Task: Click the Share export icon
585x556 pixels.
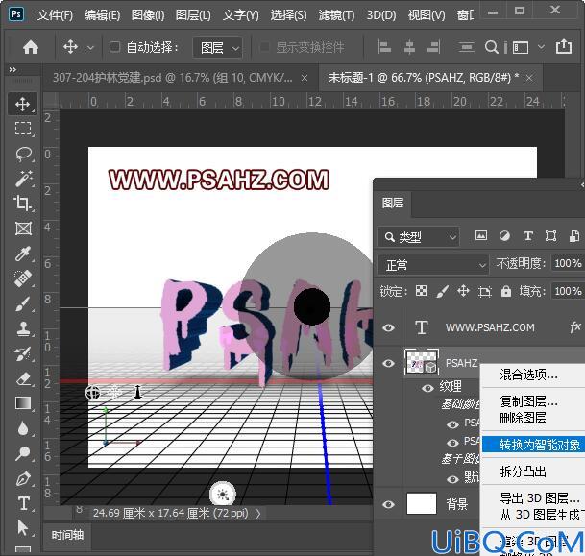Action: 564,47
